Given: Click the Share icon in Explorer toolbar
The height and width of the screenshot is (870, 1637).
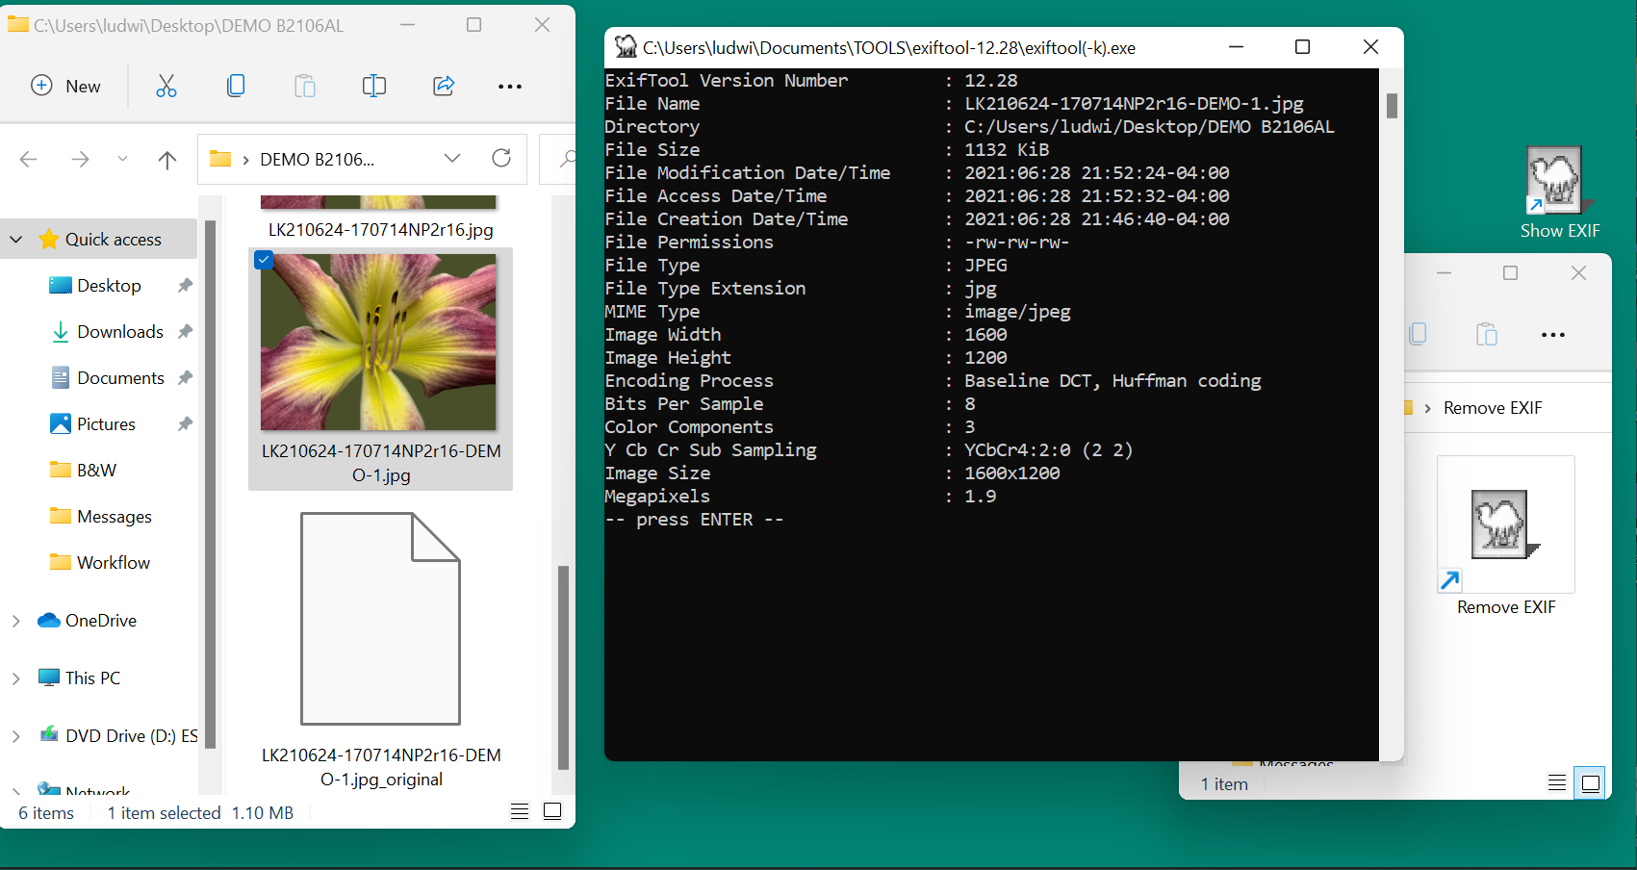Looking at the screenshot, I should coord(444,87).
